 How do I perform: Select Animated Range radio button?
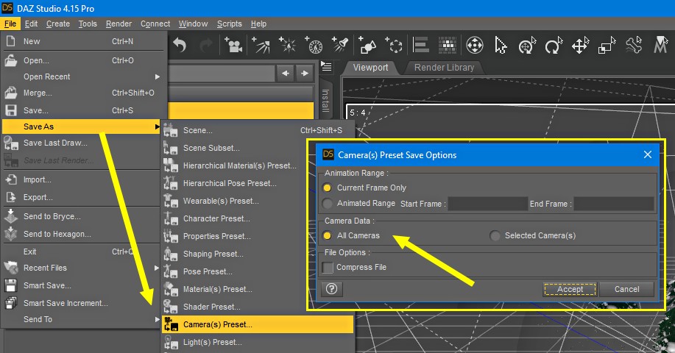point(327,204)
